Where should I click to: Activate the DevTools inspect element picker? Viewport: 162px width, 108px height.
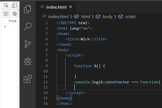pos(6,5)
